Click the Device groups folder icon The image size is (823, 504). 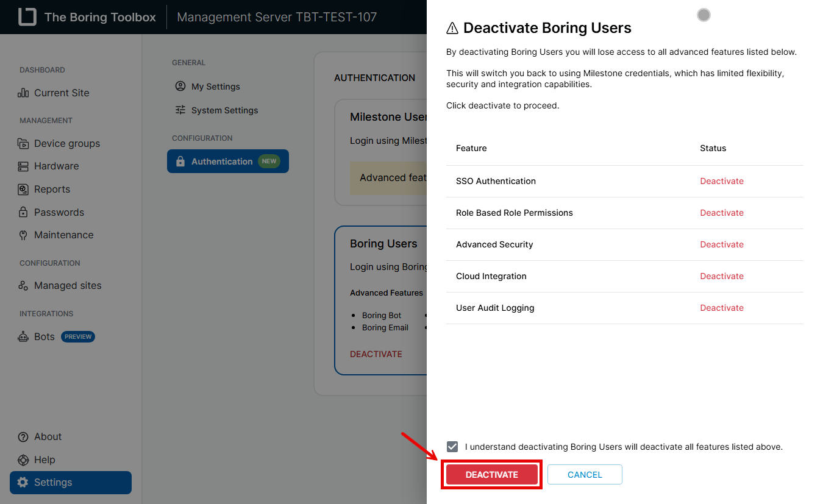23,144
